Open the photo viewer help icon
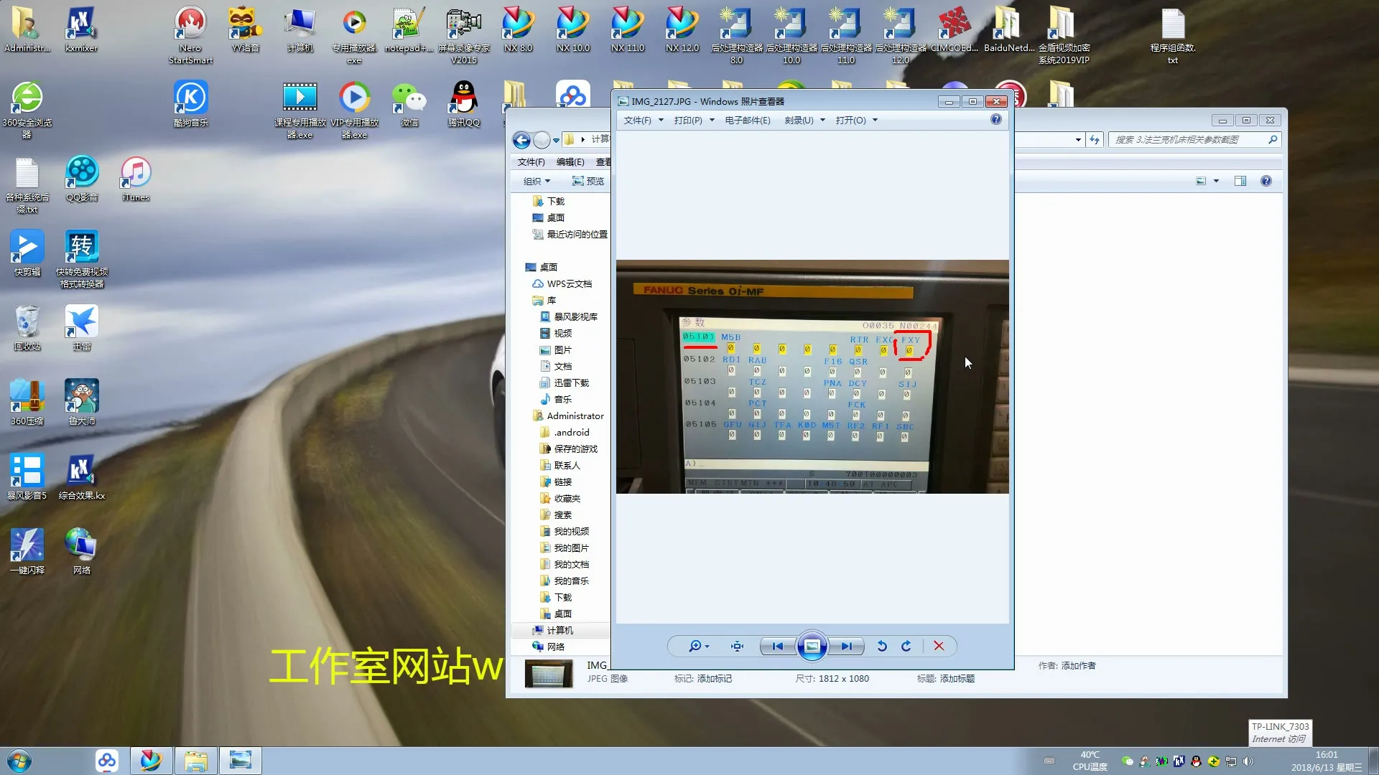Screen dimensions: 1379x775 point(996,120)
